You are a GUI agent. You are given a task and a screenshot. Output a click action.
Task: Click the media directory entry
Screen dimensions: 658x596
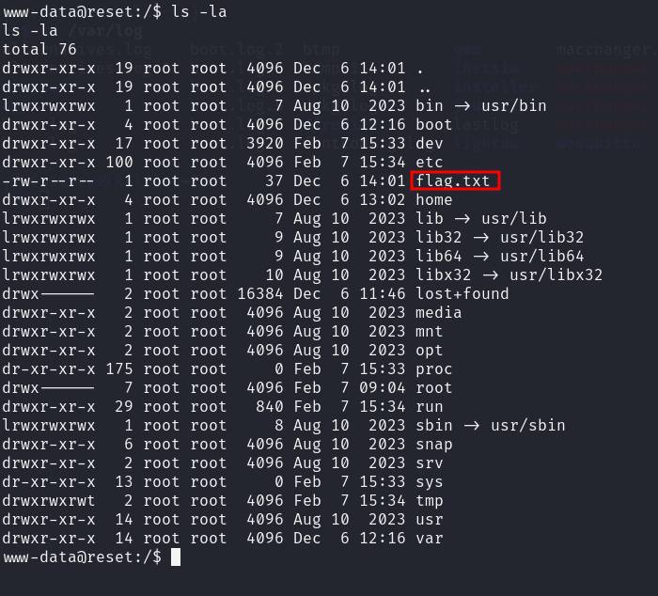pyautogui.click(x=438, y=312)
